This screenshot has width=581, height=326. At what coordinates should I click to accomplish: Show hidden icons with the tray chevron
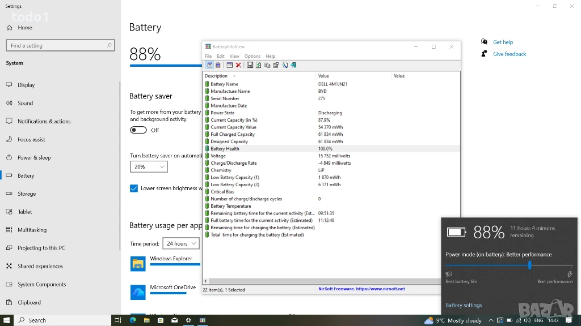click(x=491, y=320)
